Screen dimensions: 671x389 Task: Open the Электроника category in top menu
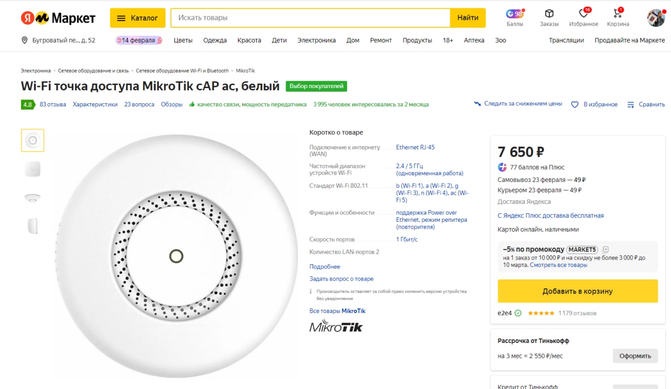(x=317, y=40)
